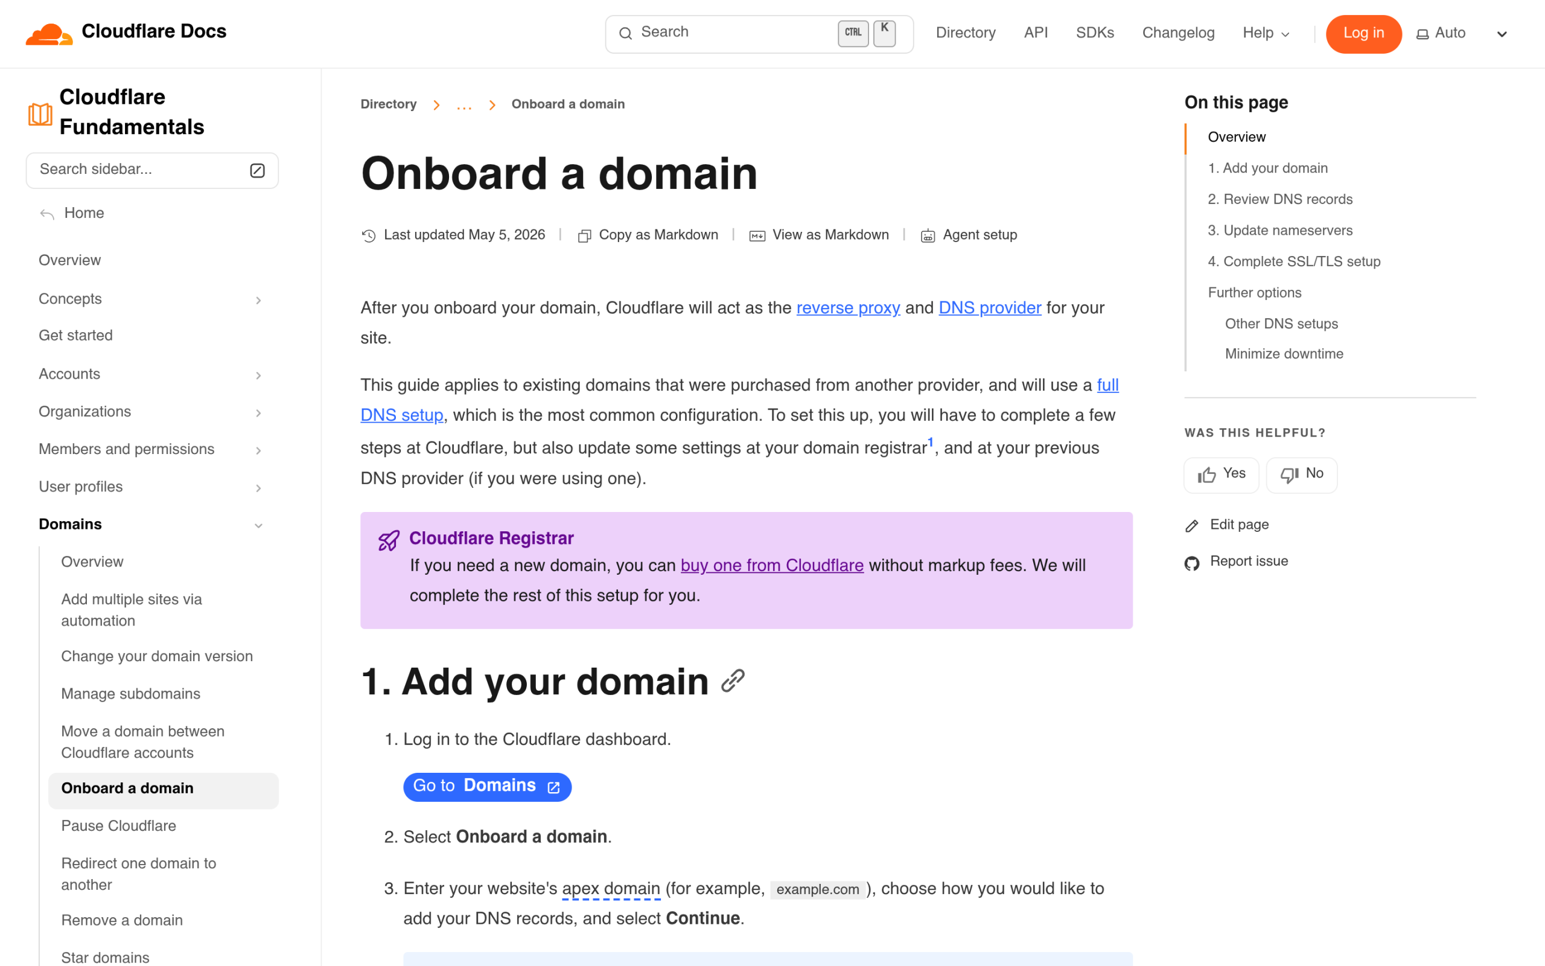Click the pencil icon next to Edit page
This screenshot has height=966, width=1545.
click(1192, 526)
